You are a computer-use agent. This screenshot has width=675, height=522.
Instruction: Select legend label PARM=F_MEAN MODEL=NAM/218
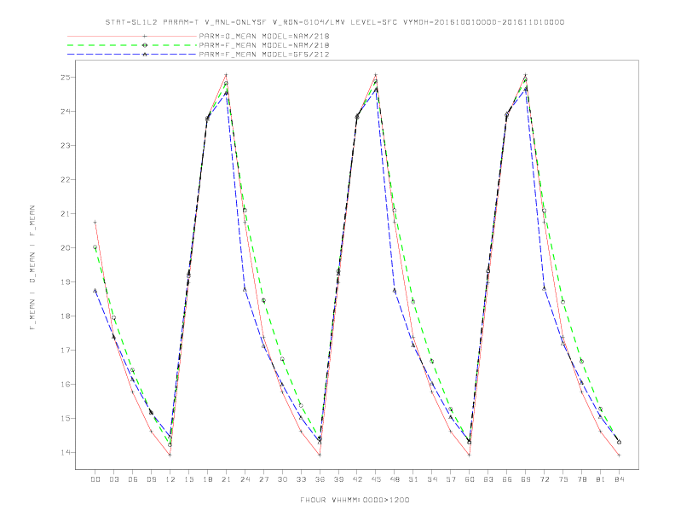[x=264, y=45]
